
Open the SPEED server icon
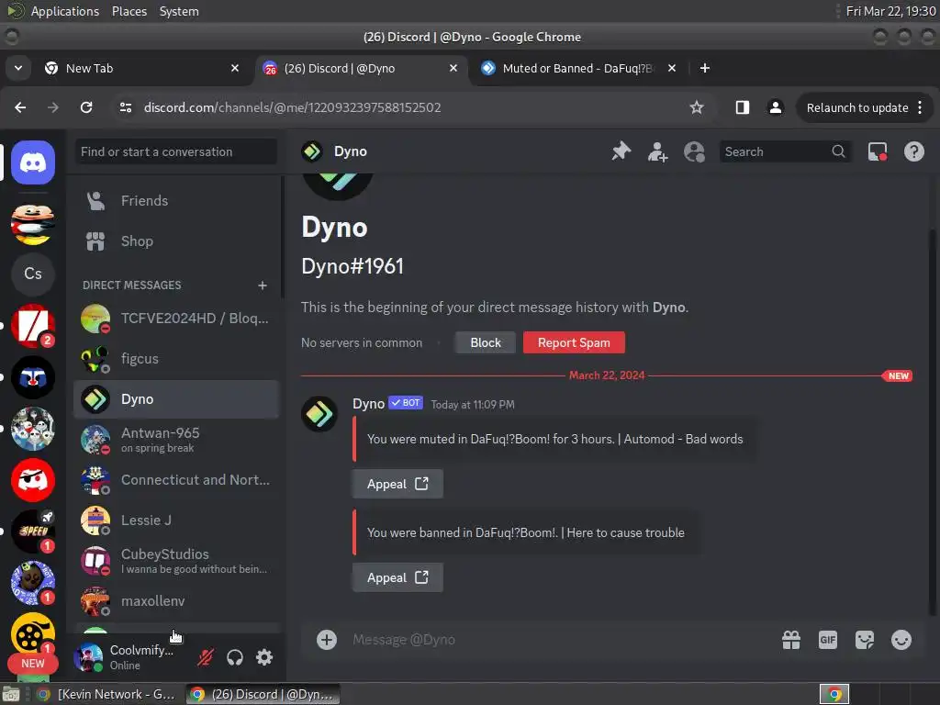(x=33, y=532)
